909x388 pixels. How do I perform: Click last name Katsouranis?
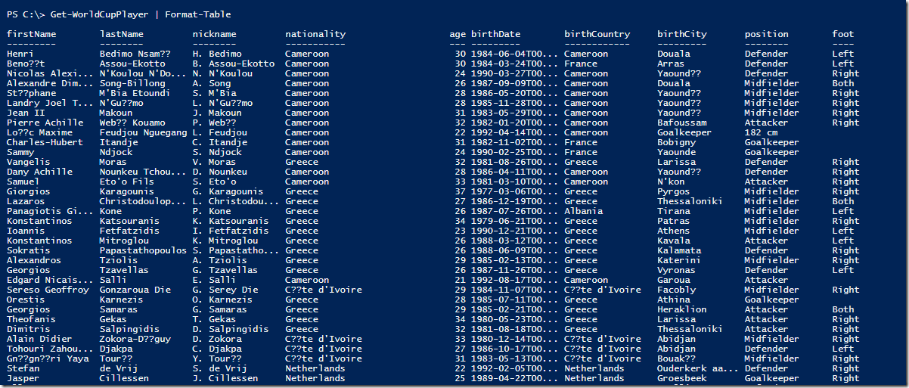click(x=130, y=221)
